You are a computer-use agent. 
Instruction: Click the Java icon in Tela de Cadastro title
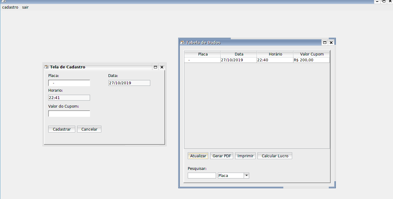click(x=46, y=67)
